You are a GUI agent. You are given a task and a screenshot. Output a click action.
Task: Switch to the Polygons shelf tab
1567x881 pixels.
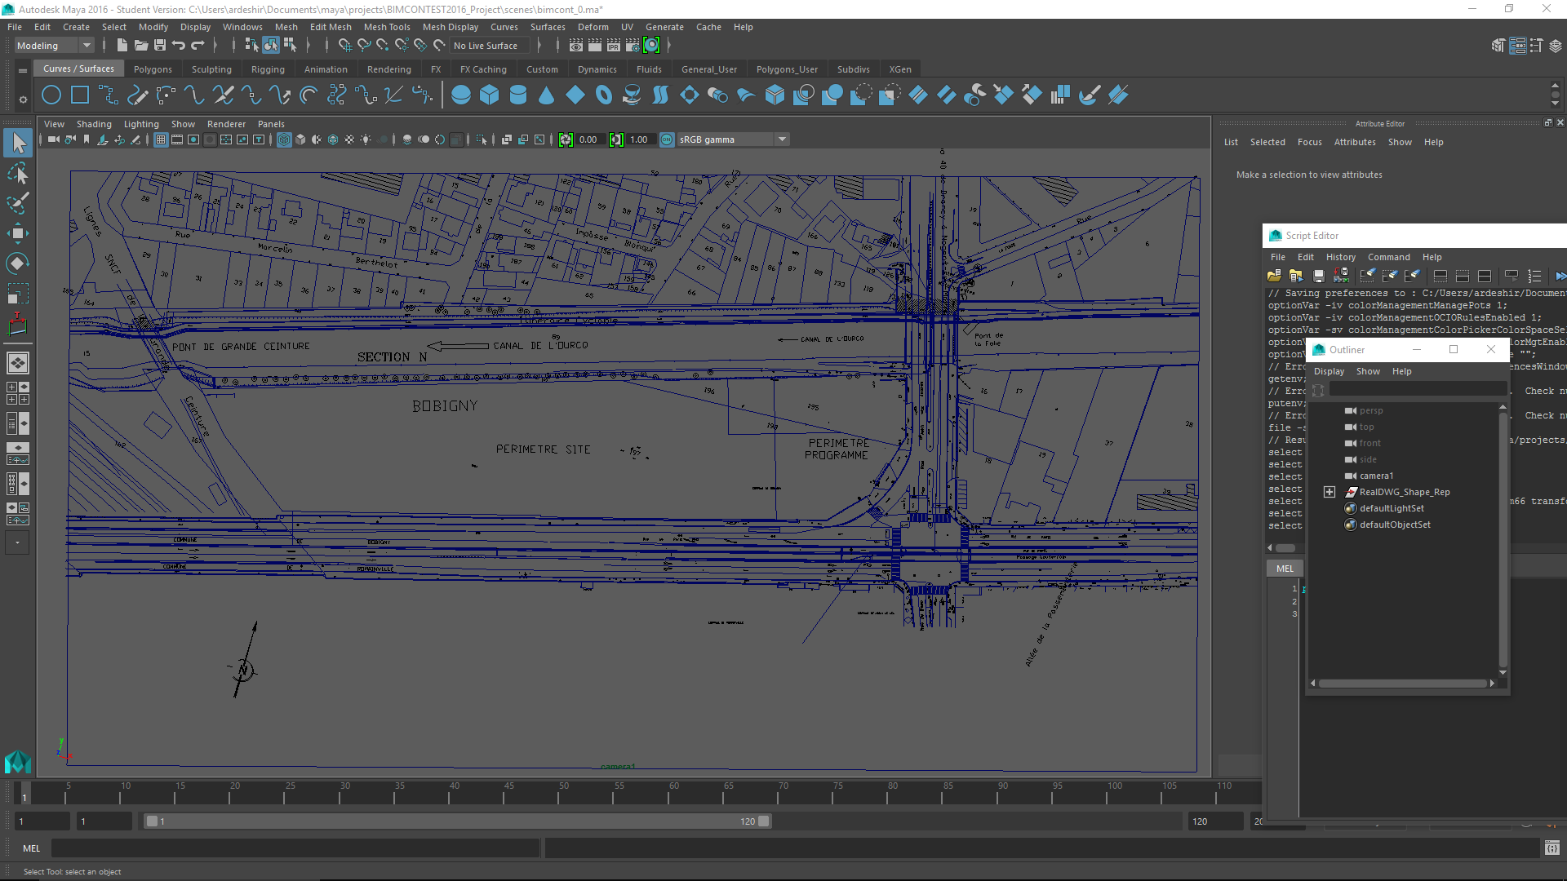tap(153, 69)
